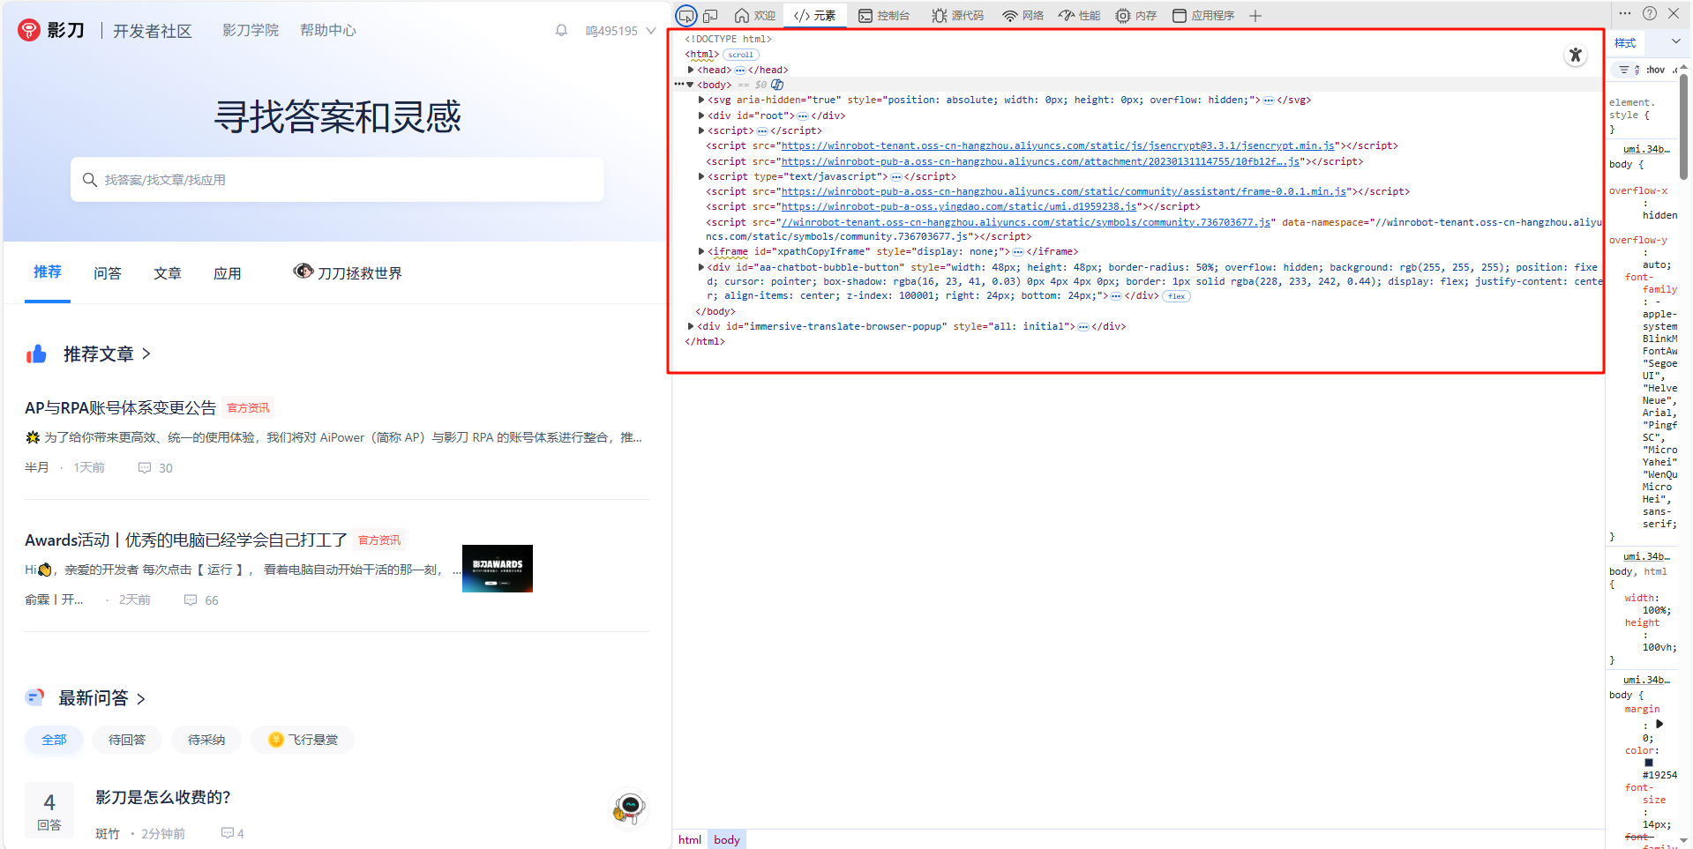The width and height of the screenshot is (1693, 849).
Task: Select the 待回答 filter chip
Action: point(127,740)
